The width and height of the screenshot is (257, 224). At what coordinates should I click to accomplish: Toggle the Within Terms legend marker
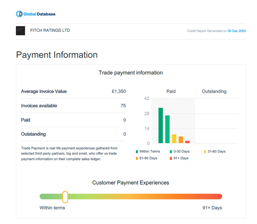tap(137, 152)
